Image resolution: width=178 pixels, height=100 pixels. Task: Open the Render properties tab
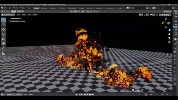(x=175, y=49)
